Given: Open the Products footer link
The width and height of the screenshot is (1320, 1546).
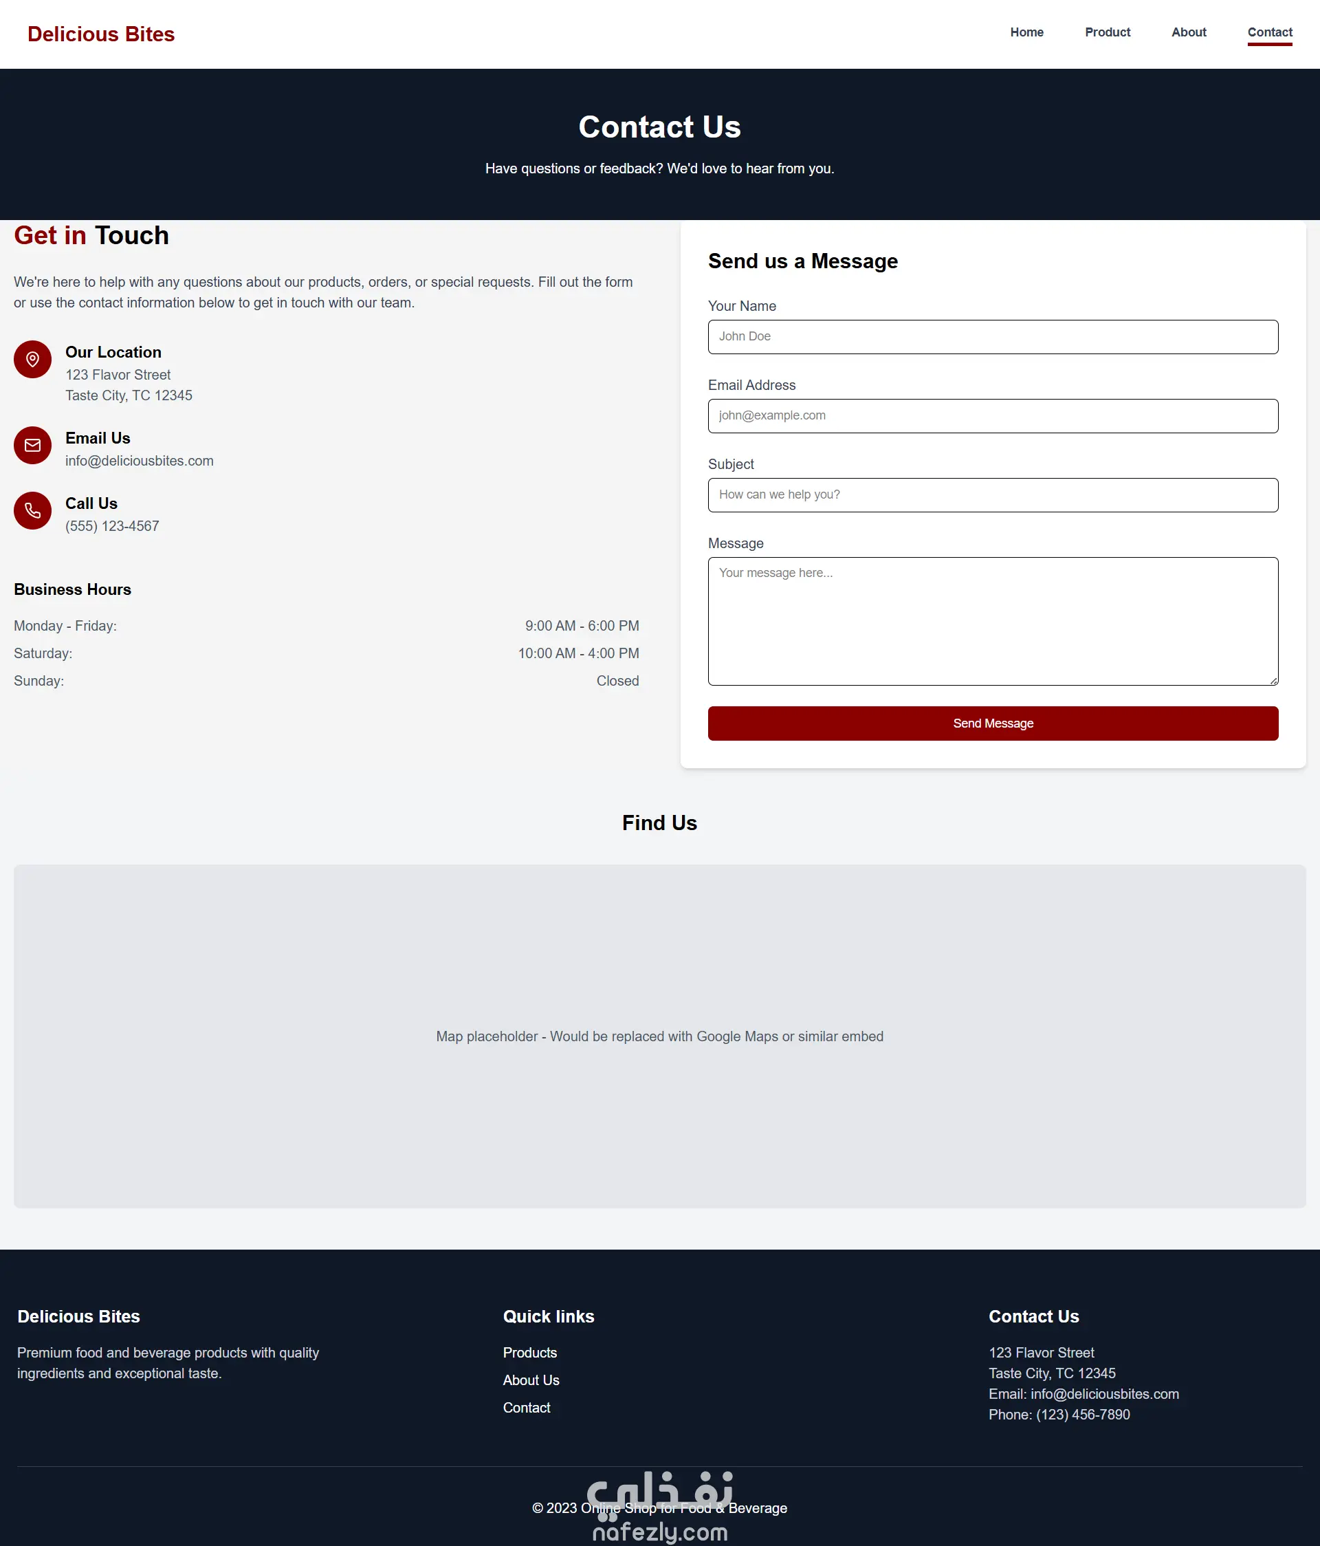Looking at the screenshot, I should click(x=529, y=1353).
